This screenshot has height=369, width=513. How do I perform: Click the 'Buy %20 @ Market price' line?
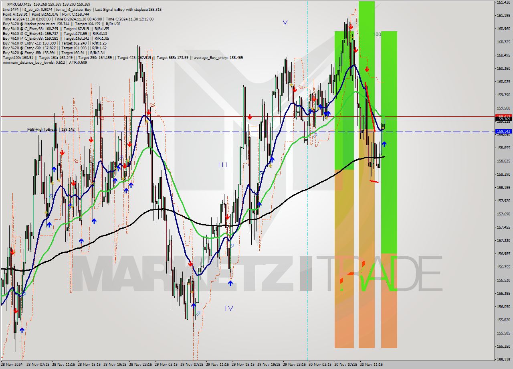click(61, 24)
